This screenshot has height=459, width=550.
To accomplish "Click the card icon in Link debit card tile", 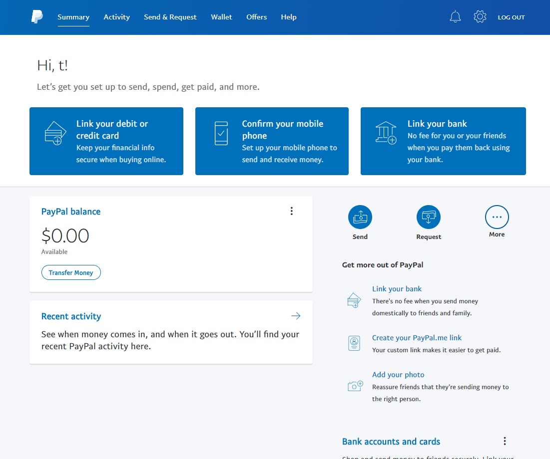I will point(55,133).
